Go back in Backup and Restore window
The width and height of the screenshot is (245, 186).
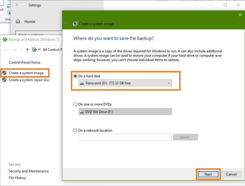(x=6, y=50)
